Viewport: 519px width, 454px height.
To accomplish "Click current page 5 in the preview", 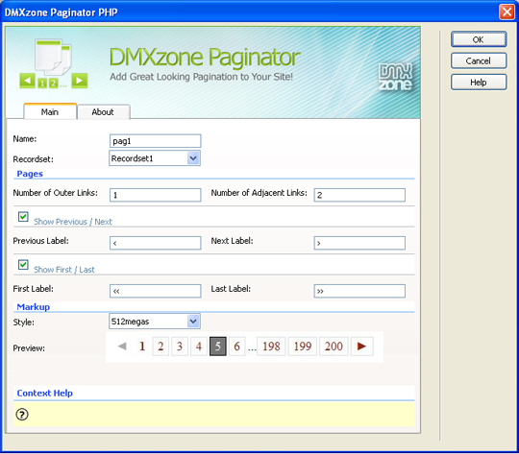I will [218, 346].
